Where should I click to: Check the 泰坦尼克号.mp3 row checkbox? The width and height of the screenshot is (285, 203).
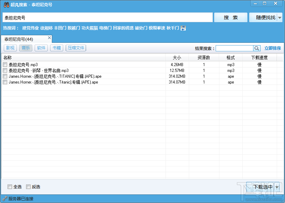(x=5, y=64)
